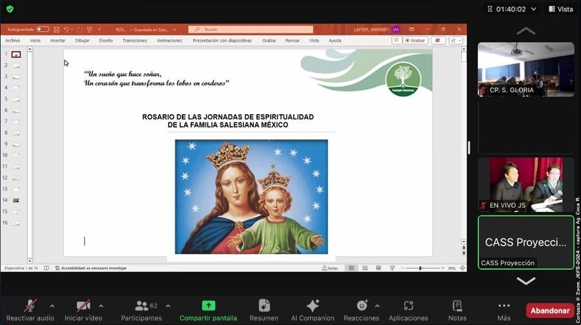Viewport: 581px width, 325px height.
Task: Click the 'Diapositiva 1 de 16' status text
Action: coord(21,268)
